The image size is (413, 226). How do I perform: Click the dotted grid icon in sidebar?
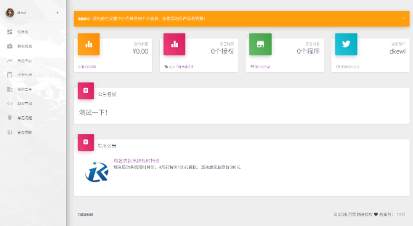coord(10,132)
